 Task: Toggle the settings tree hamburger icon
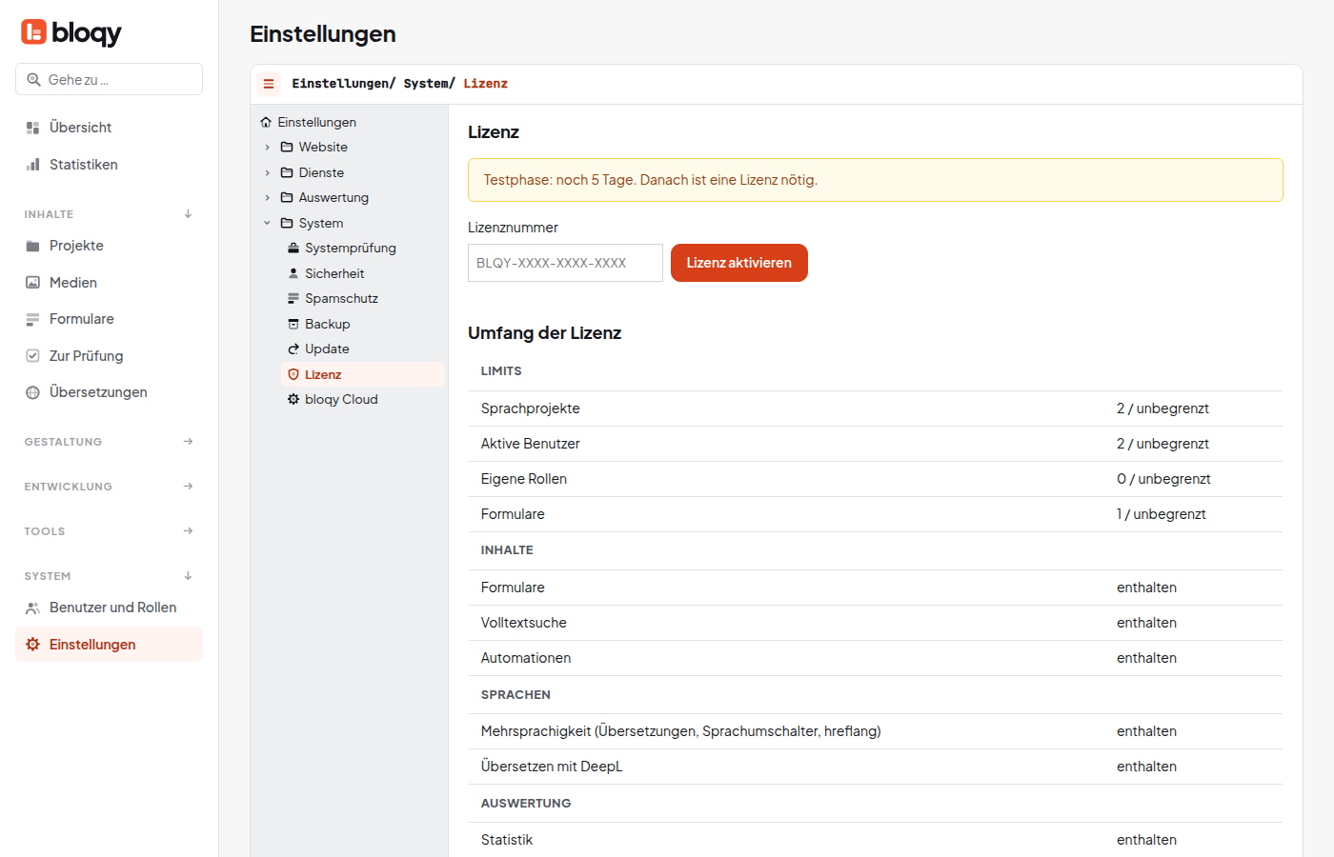269,84
